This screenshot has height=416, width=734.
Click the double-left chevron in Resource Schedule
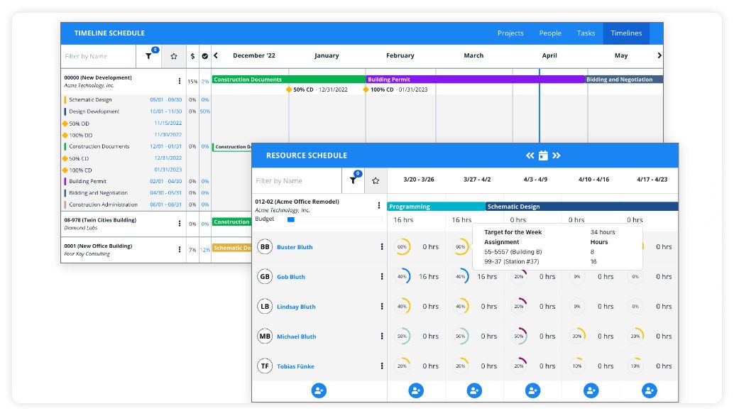click(x=529, y=155)
